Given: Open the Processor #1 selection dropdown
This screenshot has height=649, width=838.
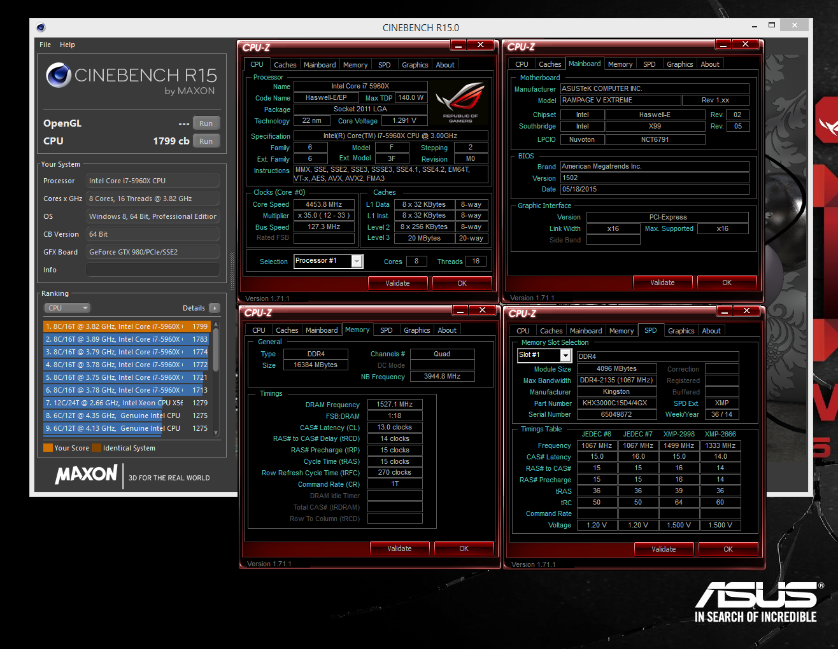Looking at the screenshot, I should pos(328,262).
